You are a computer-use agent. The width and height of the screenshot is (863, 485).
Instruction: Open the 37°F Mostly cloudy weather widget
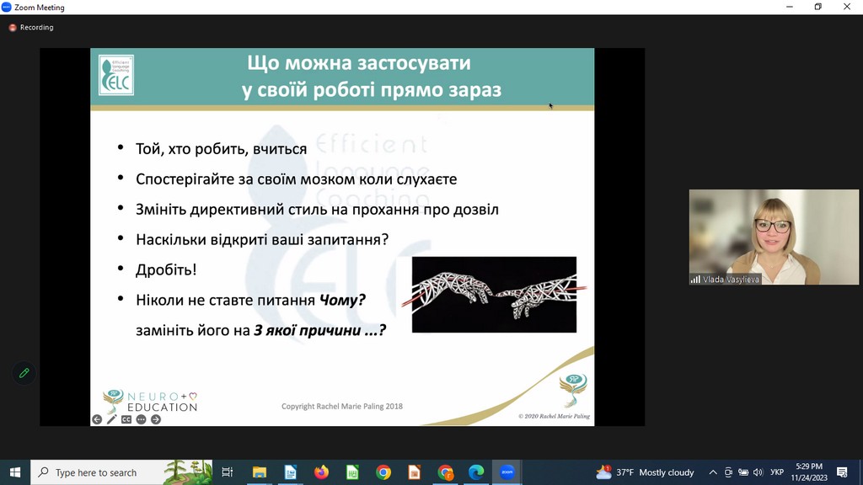pos(646,472)
